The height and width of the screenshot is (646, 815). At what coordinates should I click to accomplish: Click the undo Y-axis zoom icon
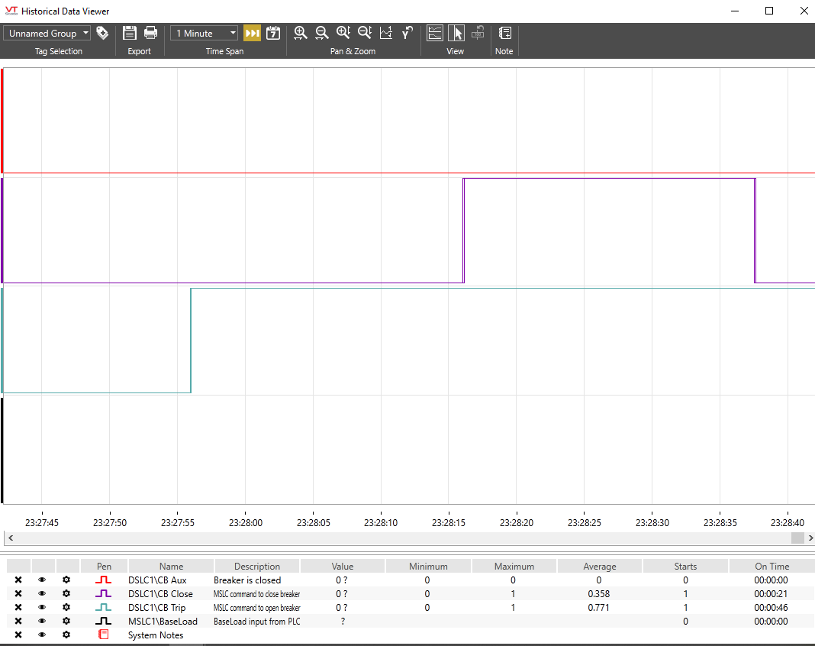(x=407, y=33)
